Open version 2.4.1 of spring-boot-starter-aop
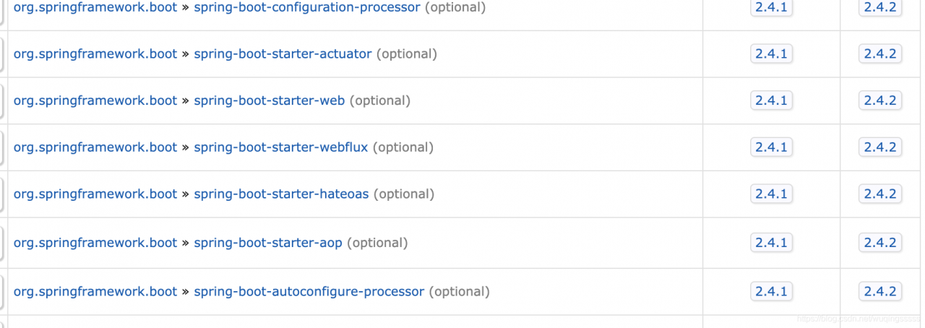925x328 pixels. (771, 243)
